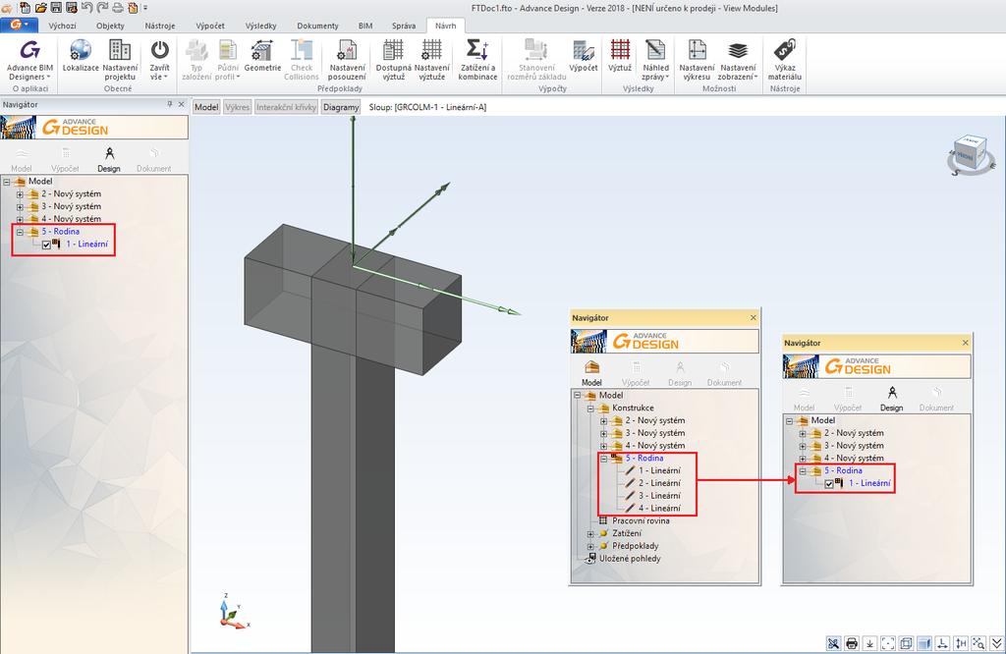Click the download arrow icon at bottom toolbar

(869, 643)
